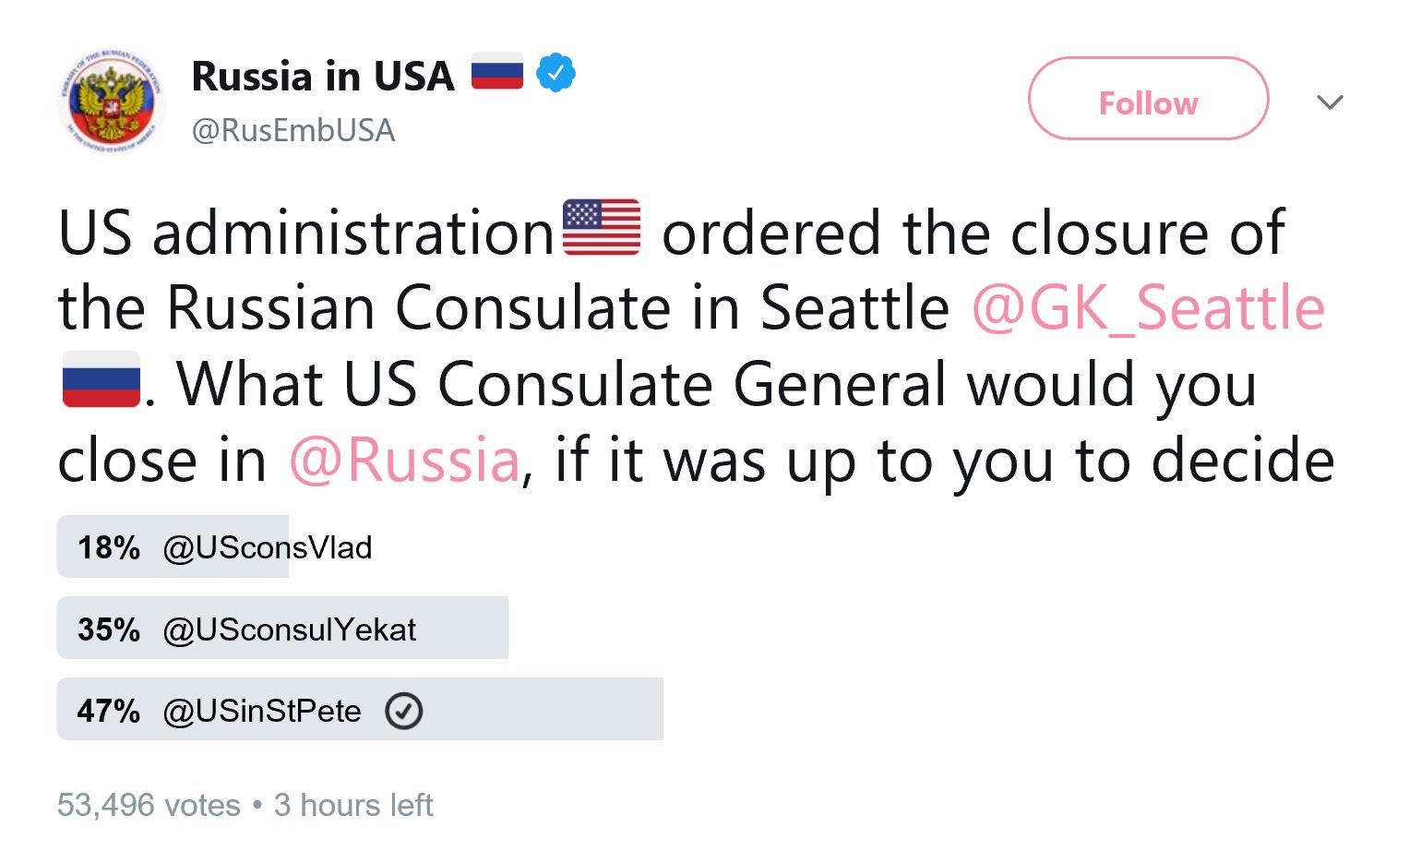
Task: Click the 3 hours left text
Action: click(x=353, y=805)
